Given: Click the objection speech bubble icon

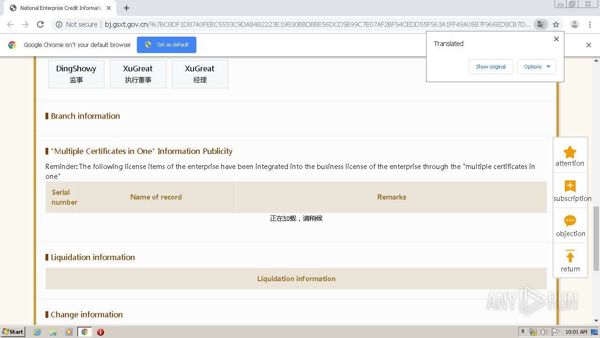Looking at the screenshot, I should pyautogui.click(x=570, y=221).
